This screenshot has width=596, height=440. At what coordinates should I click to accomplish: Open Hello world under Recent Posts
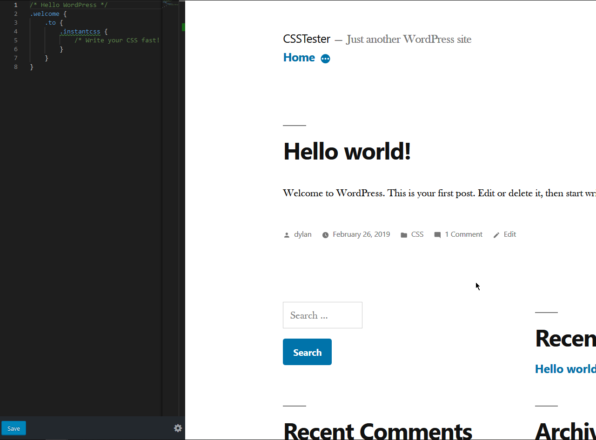[x=565, y=368]
